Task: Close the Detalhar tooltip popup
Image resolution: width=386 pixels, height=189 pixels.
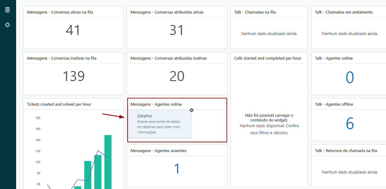Action: 191,110
